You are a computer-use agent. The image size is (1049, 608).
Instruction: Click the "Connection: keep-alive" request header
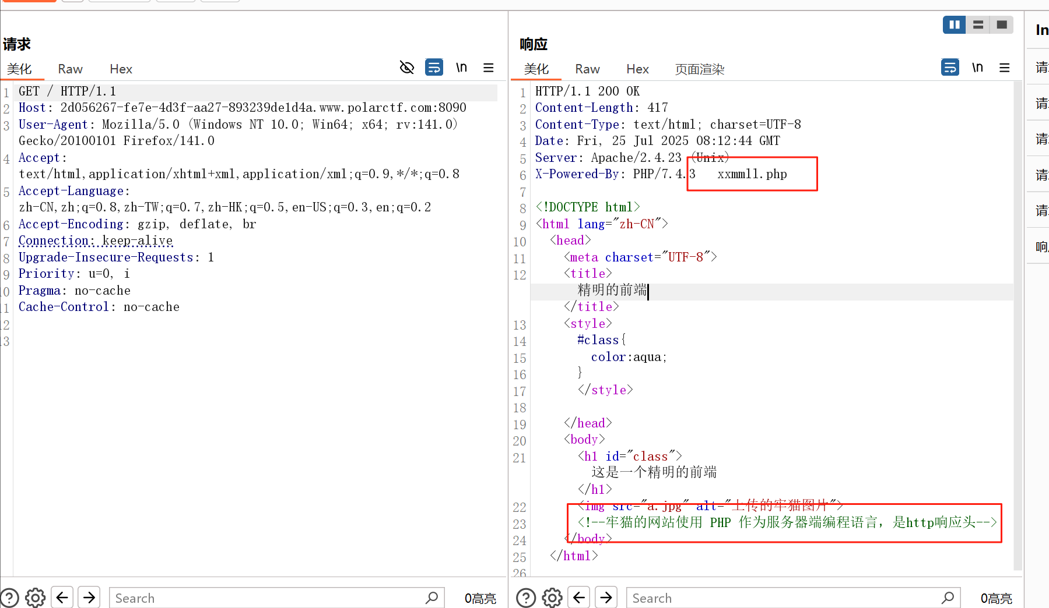tap(96, 241)
